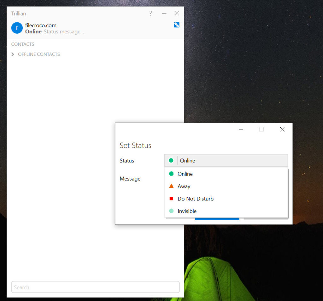323x301 pixels.
Task: Open the connections icon in Trillian header
Action: (177, 25)
